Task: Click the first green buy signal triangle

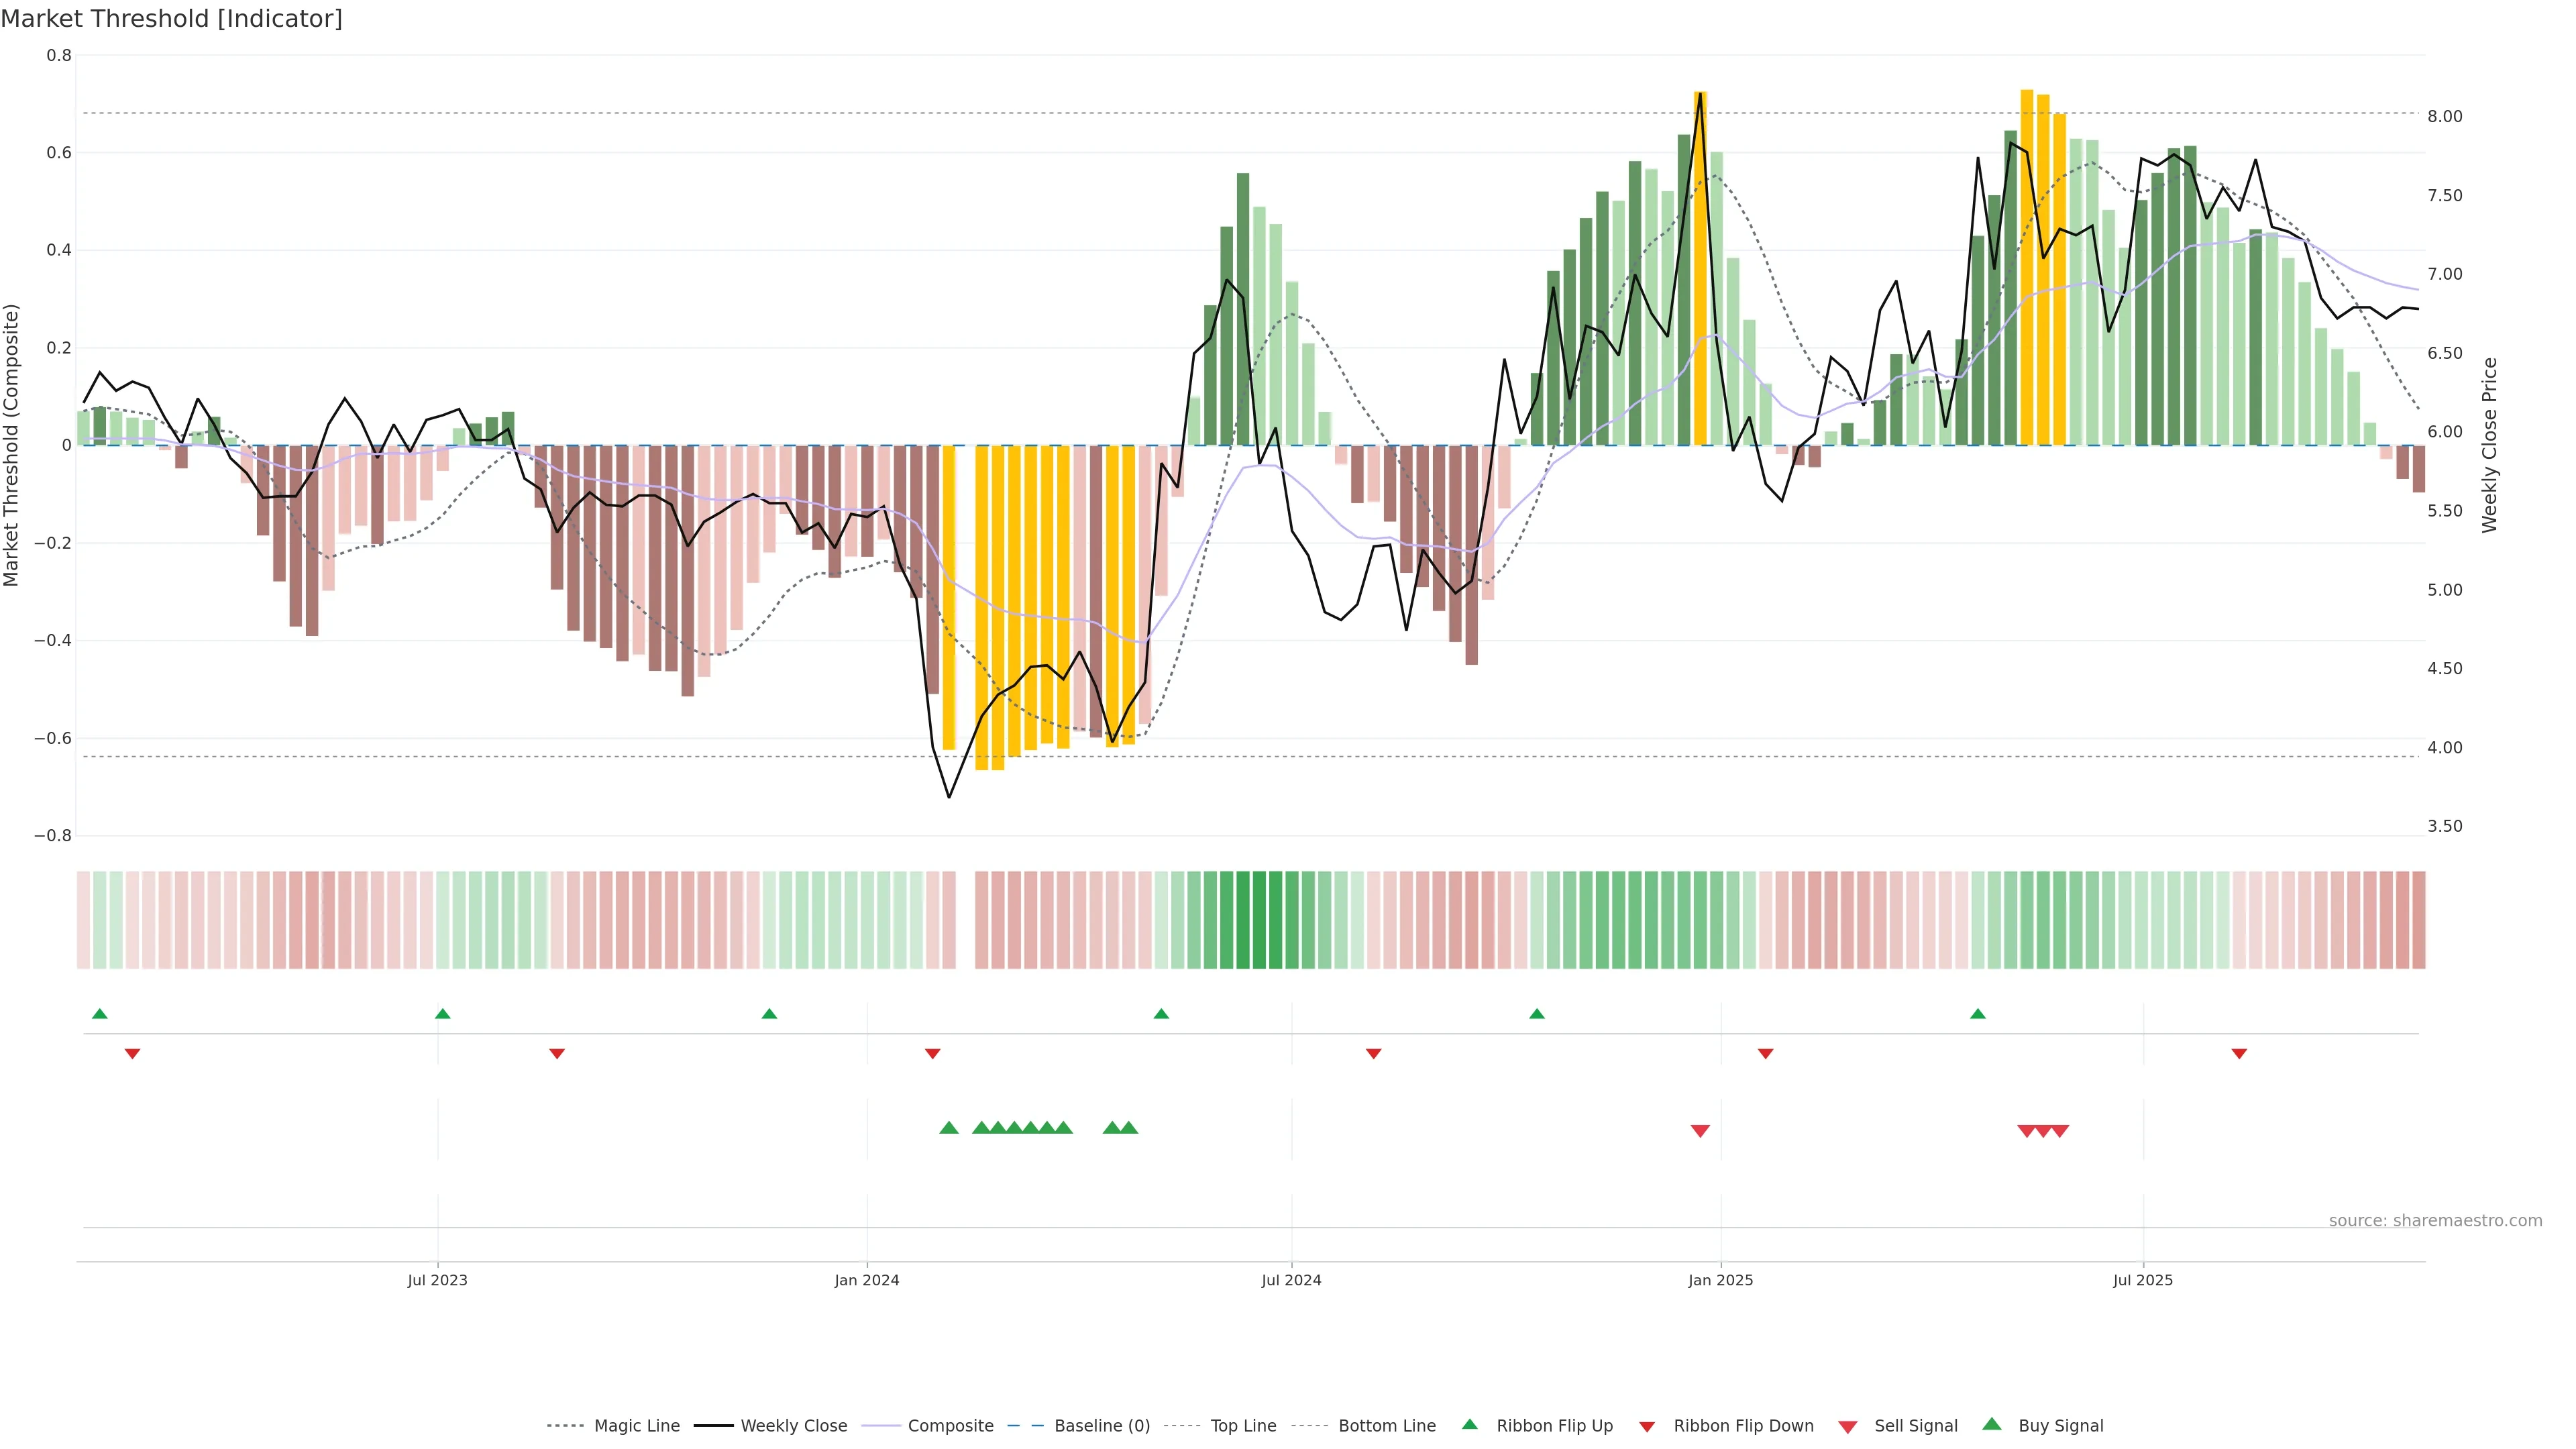Action: pos(949,1128)
